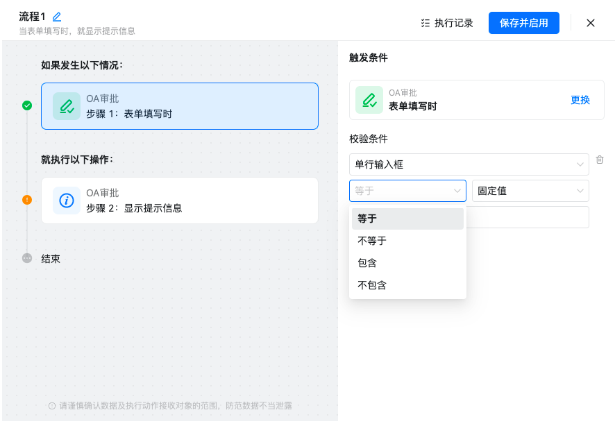The height and width of the screenshot is (426, 615).
Task: Click the OA审批 form icon in step 1
Action: (x=67, y=106)
